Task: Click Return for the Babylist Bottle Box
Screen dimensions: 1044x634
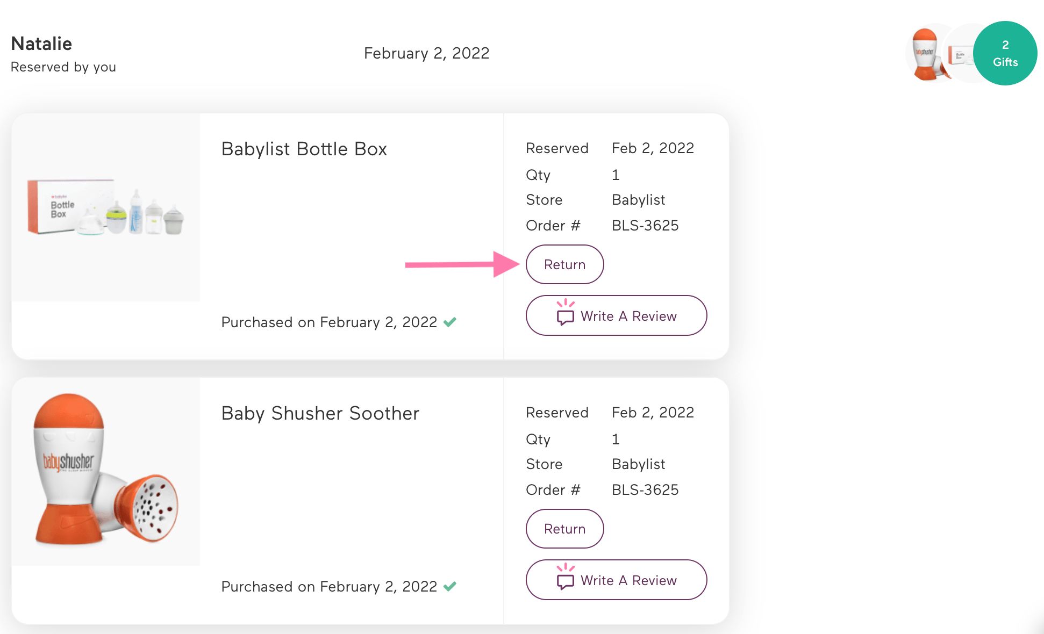Action: 564,264
